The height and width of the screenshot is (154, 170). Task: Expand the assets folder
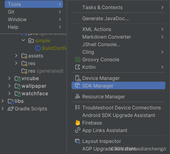tap(16, 56)
